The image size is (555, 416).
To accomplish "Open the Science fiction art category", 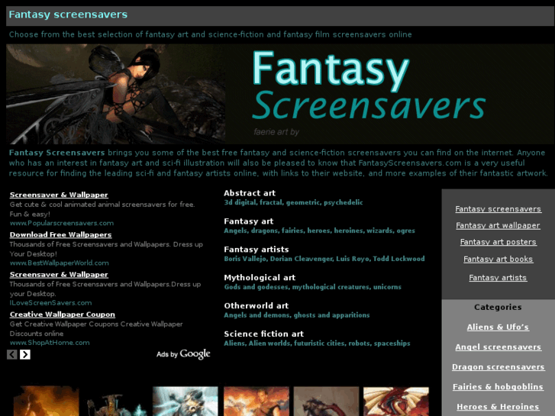I will click(x=263, y=334).
